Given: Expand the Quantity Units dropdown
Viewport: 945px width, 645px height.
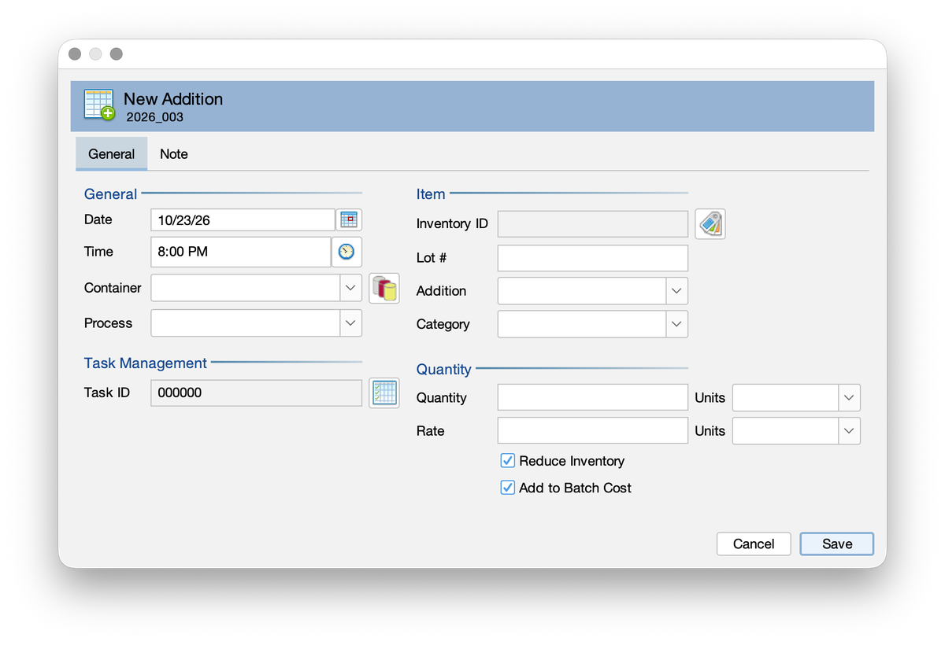Looking at the screenshot, I should click(849, 398).
